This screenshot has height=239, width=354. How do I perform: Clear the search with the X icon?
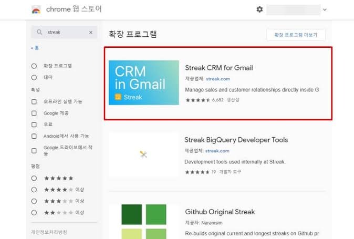coord(91,32)
